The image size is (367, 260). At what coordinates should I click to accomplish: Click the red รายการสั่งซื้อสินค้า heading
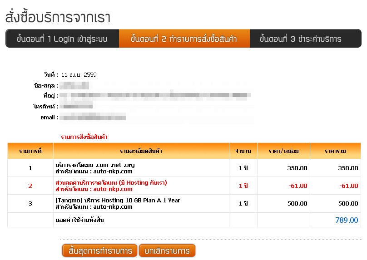(x=84, y=137)
